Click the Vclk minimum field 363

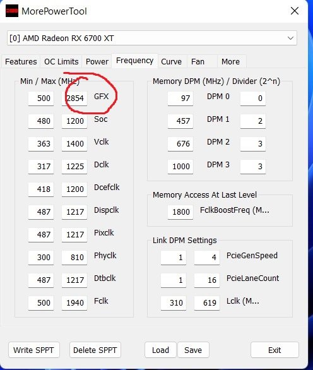(41, 144)
